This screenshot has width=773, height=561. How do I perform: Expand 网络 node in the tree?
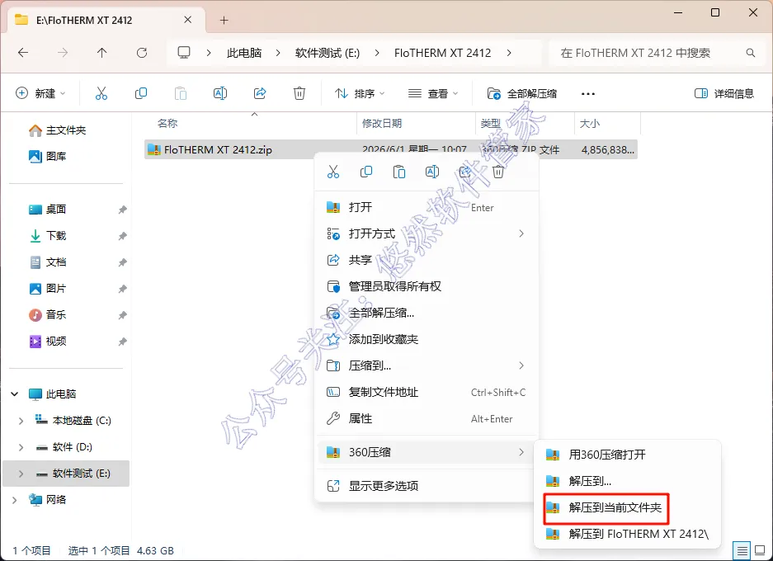point(14,500)
